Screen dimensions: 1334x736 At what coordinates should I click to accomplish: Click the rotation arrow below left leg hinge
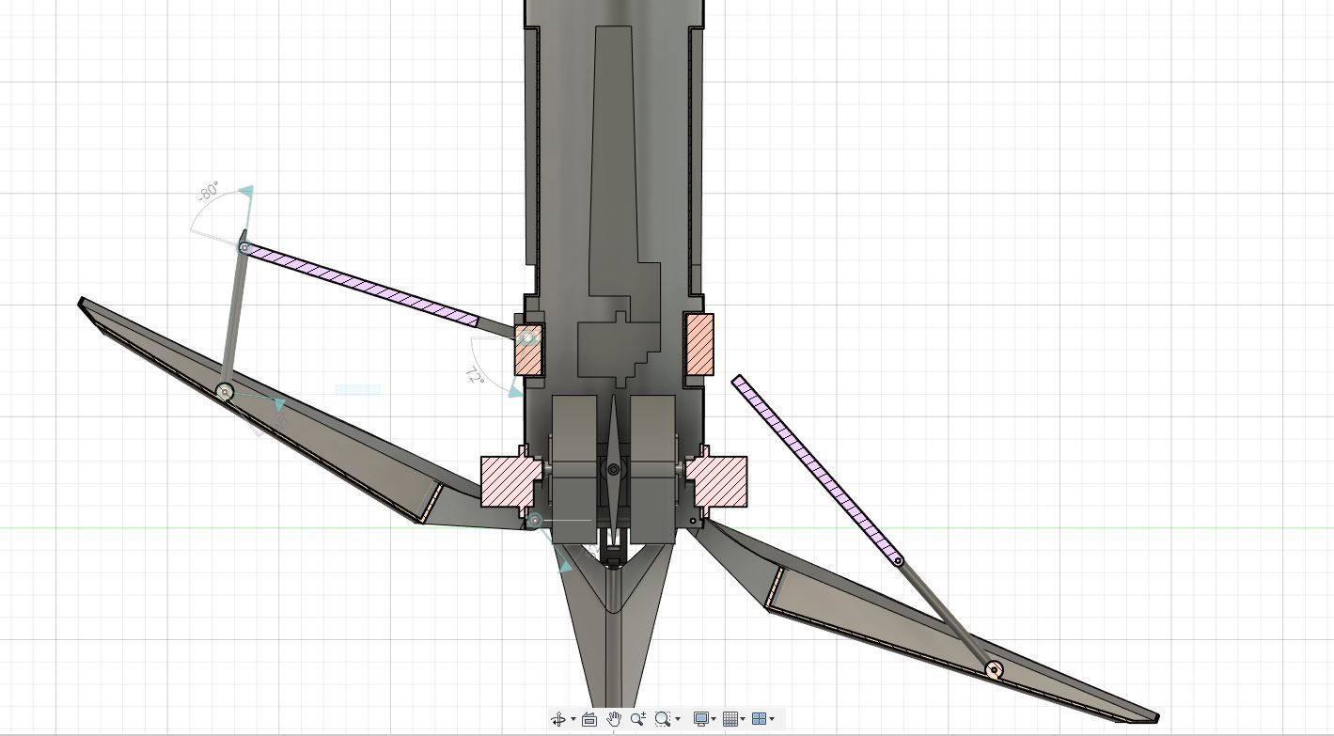[x=564, y=565]
